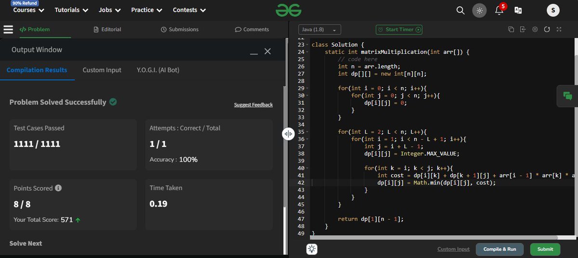Click the Compile & Run button

500,249
